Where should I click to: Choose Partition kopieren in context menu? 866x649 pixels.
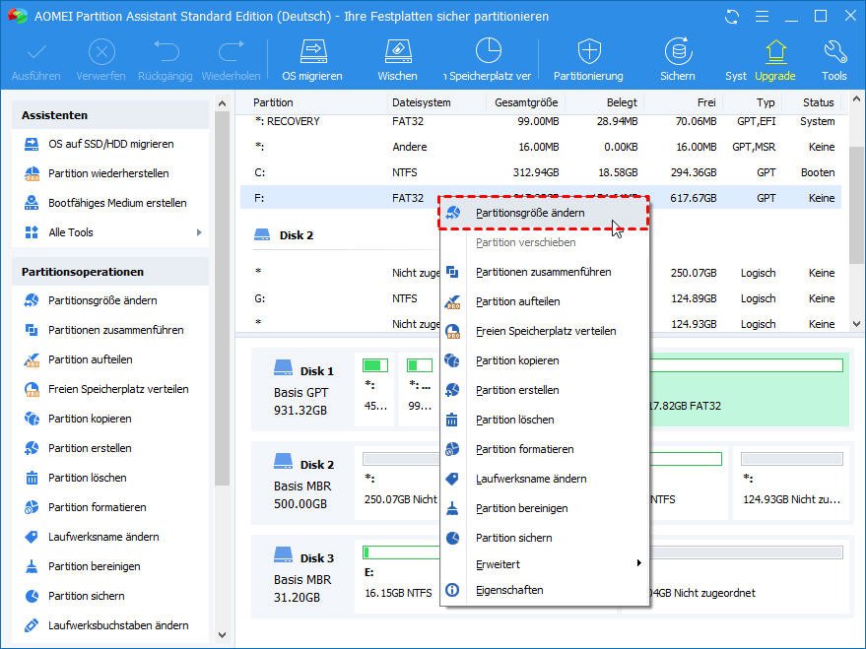coord(544,360)
